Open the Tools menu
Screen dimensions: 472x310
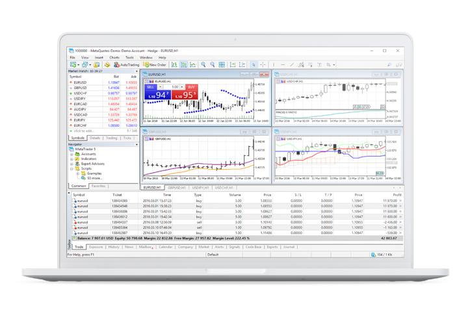[129, 57]
